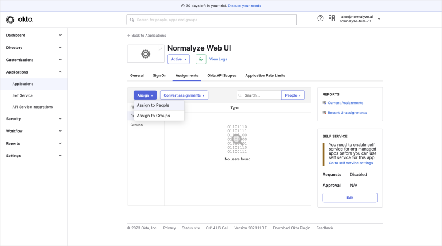Open the Active status dropdown
Screen dimensions: 442x246
[178, 59]
